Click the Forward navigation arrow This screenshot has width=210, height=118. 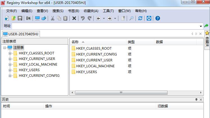(x=110, y=18)
